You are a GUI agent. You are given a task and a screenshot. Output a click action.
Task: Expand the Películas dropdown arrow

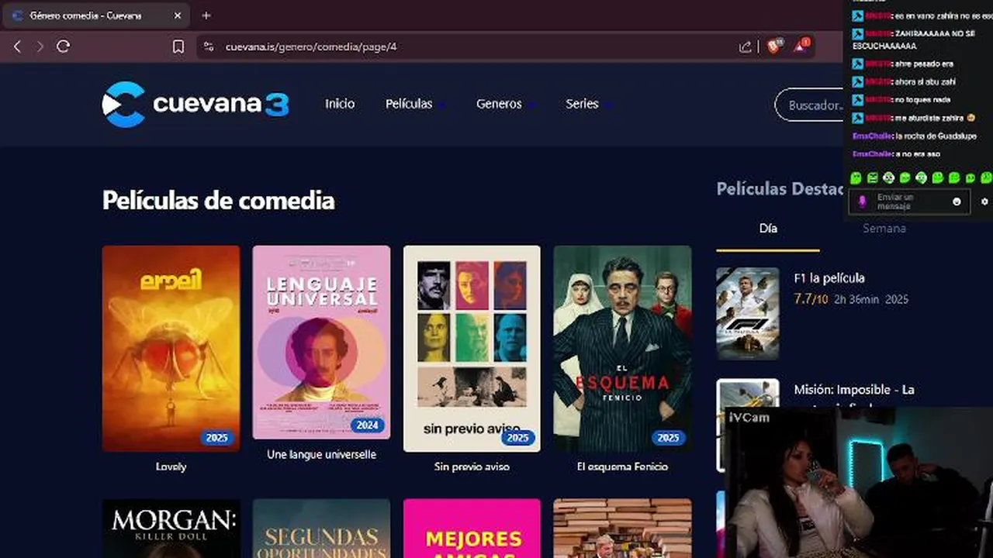point(441,105)
